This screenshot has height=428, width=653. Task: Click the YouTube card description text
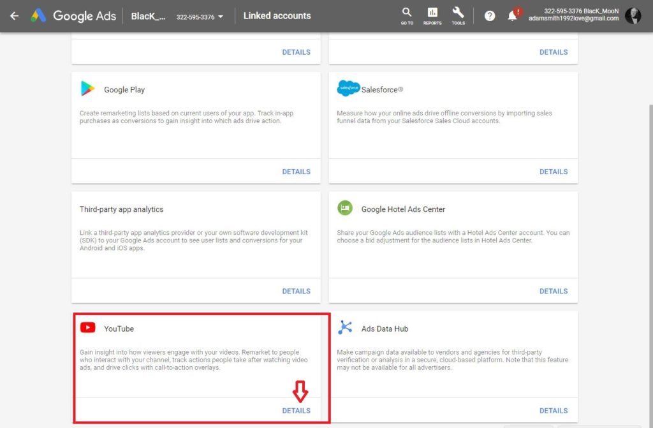click(194, 360)
